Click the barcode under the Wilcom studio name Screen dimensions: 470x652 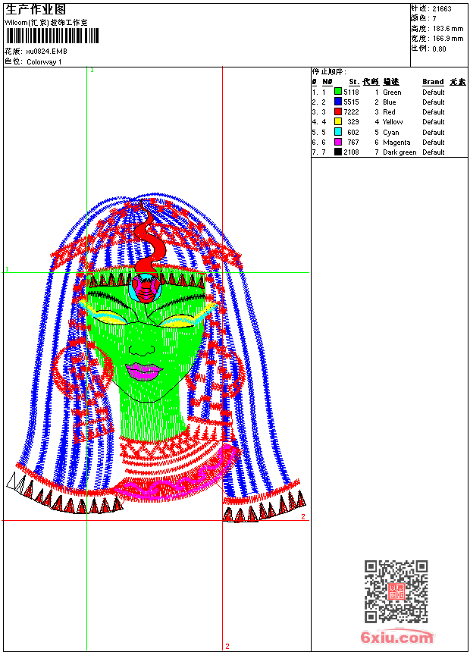[52, 36]
